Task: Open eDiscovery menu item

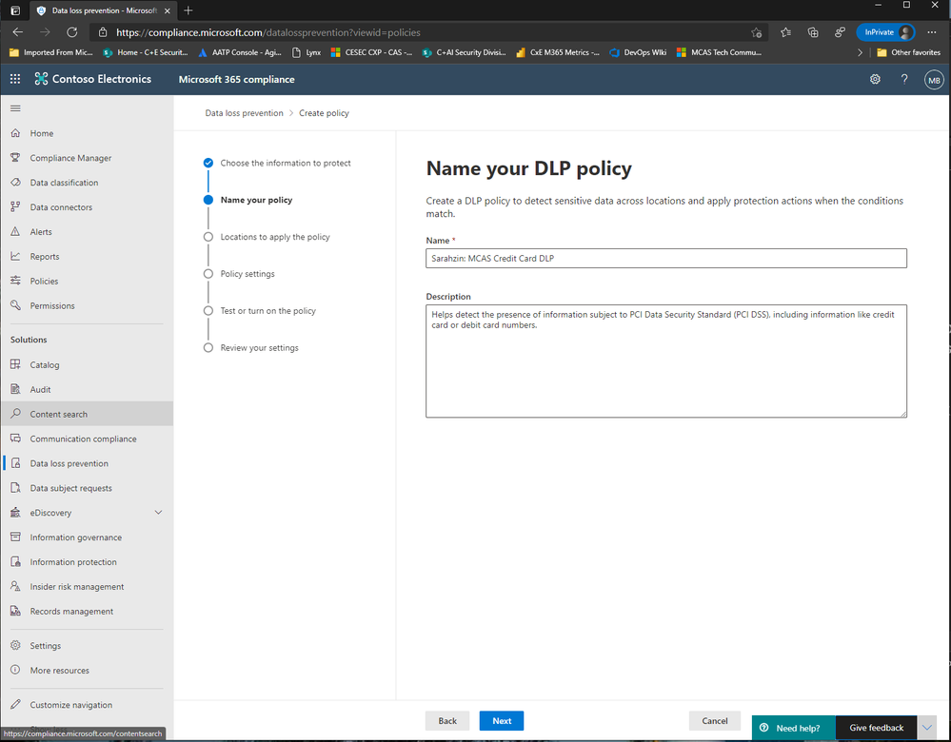Action: (x=87, y=512)
